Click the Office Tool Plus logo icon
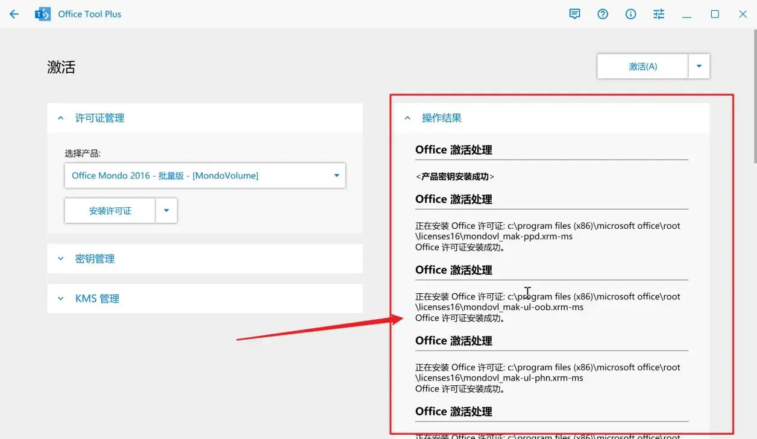Viewport: 757px width, 439px height. (x=42, y=14)
